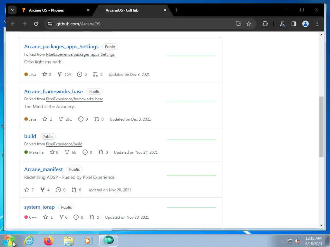Go back to previous page

[13, 24]
